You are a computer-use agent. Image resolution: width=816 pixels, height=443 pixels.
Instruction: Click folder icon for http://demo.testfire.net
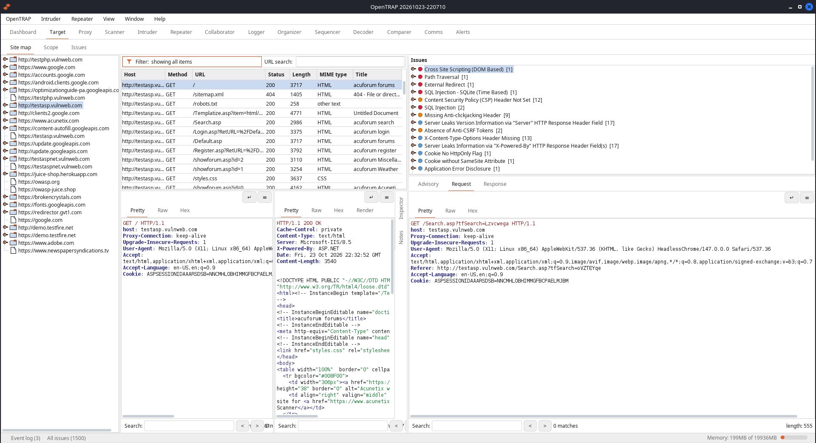(13, 227)
